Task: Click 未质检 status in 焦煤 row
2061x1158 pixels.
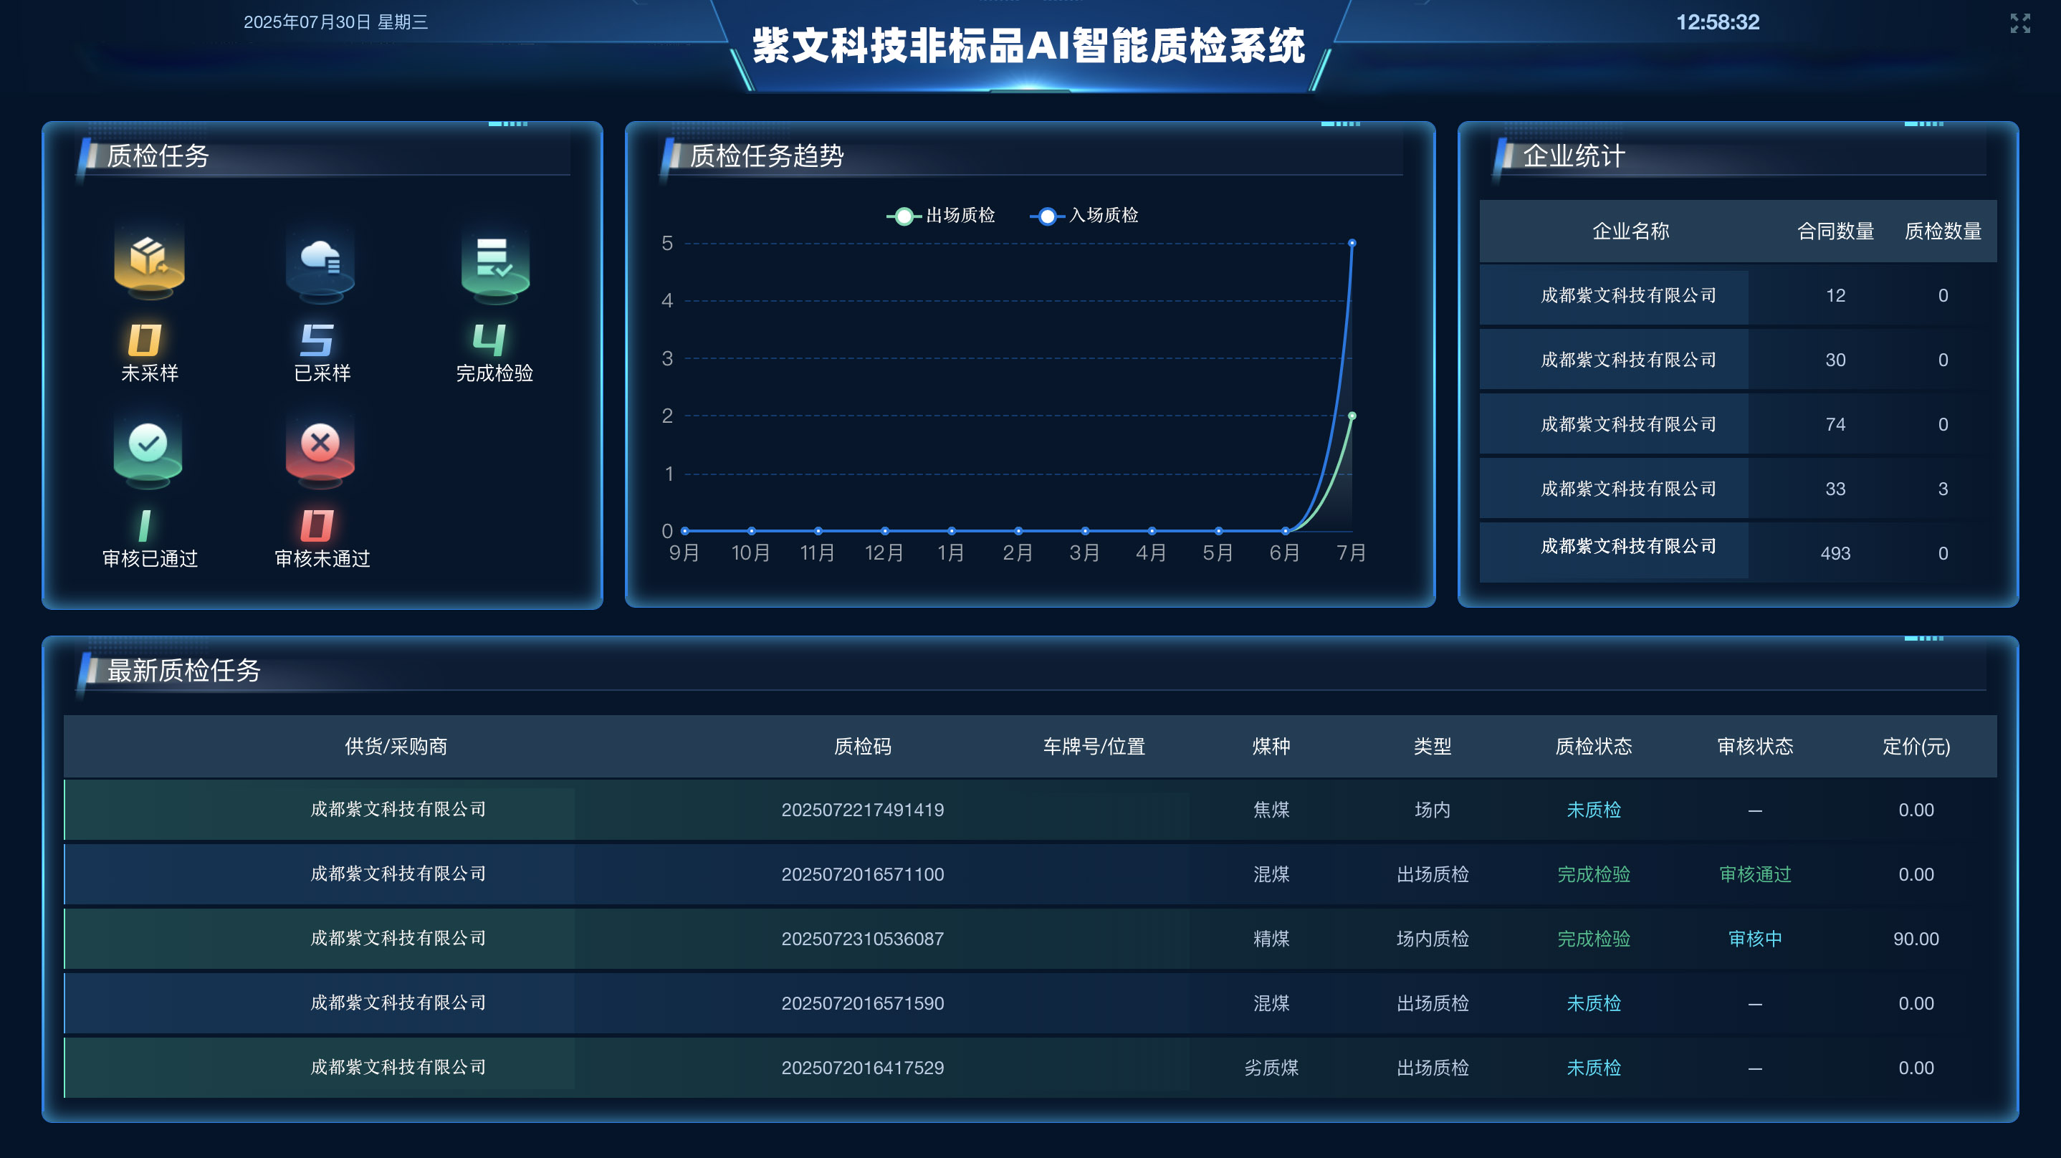Action: 1593,810
